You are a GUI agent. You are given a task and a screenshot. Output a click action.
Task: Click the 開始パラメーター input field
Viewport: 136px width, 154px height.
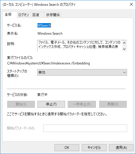click(x=85, y=128)
